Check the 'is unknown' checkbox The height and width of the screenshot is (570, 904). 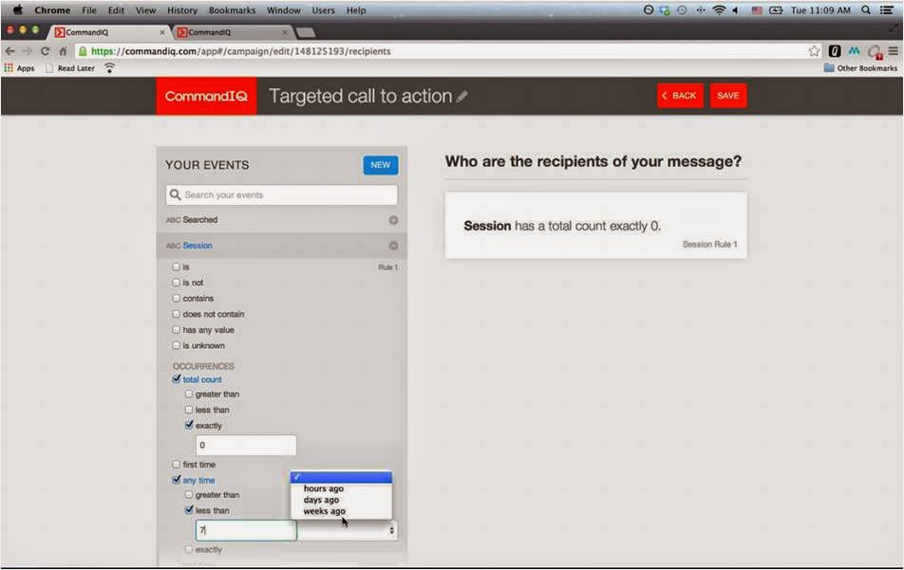(176, 345)
